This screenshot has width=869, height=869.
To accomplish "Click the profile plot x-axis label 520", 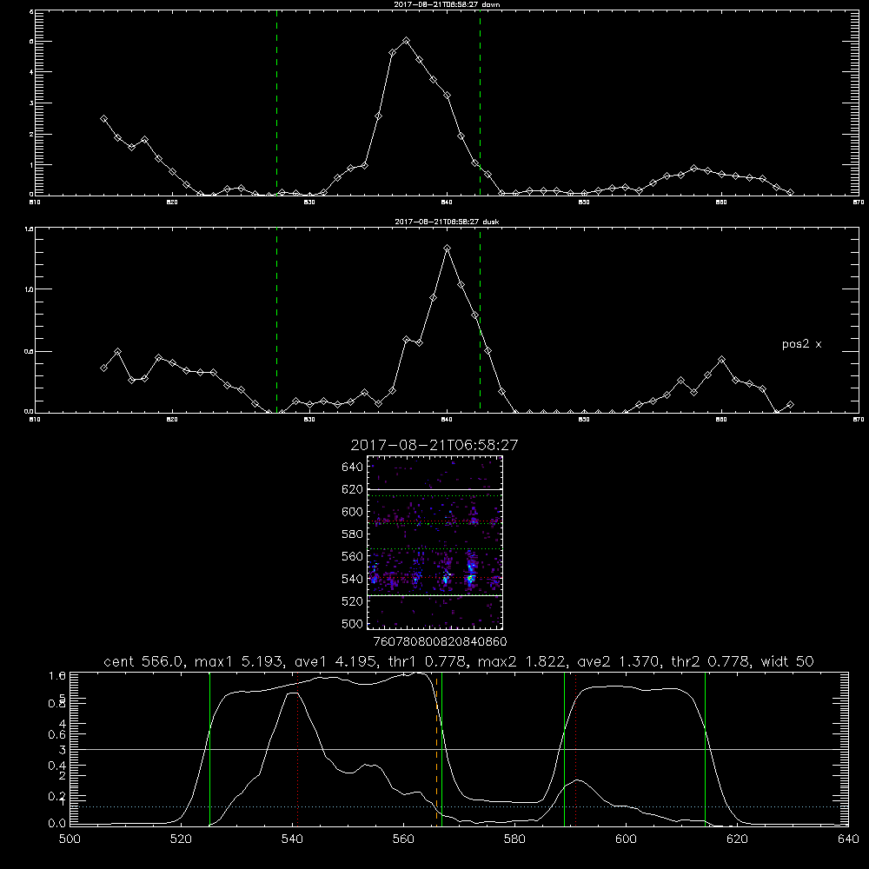I will coord(181,839).
